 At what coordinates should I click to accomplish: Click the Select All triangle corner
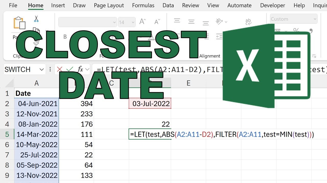(10, 83)
